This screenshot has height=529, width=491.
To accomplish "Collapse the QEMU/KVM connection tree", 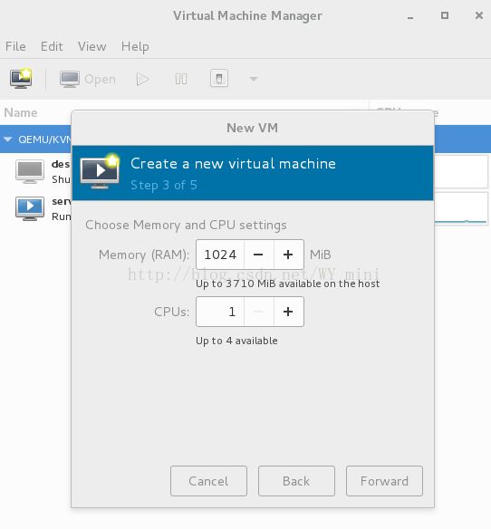I will (x=8, y=139).
